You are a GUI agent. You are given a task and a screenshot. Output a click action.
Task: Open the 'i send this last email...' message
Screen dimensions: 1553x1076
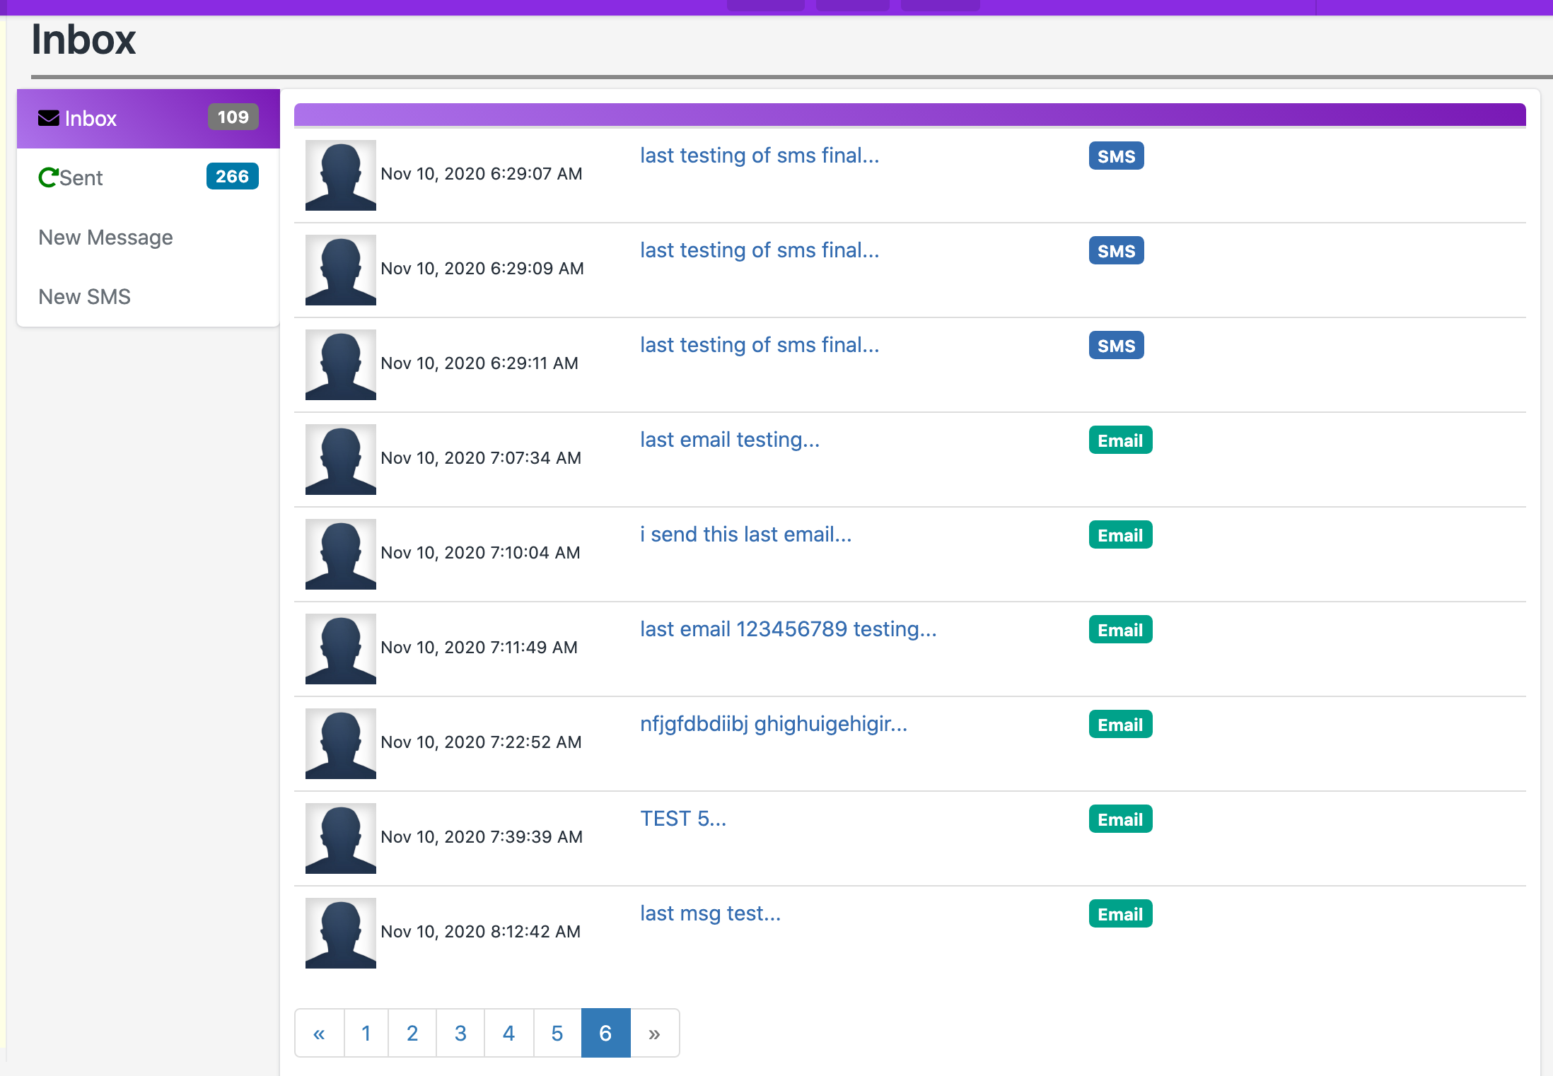[745, 534]
